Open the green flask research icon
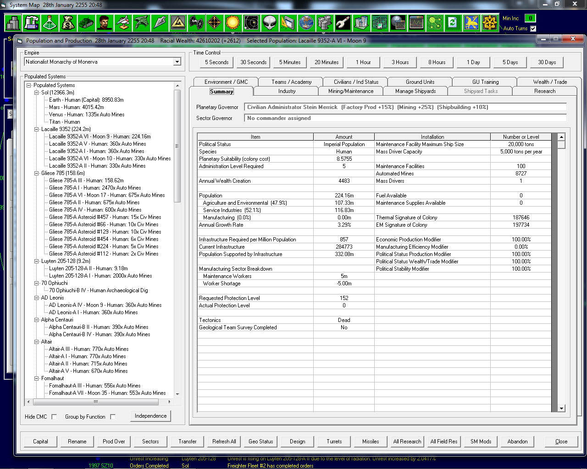Viewport: 587px width, 469px height. [50, 22]
